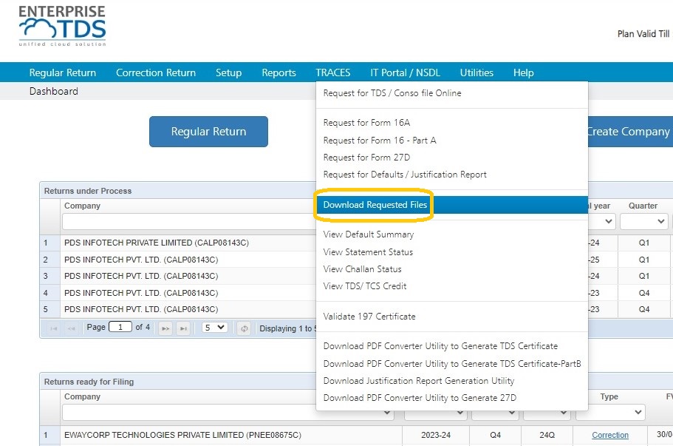Image resolution: width=673 pixels, height=446 pixels.
Task: Click Company column header in Returns ready for Filing
Action: point(82,396)
